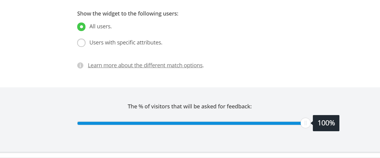Screen dimensions: 380x158
Task: Choose the 'Users with specific attributes' radio button
Action: pyautogui.click(x=81, y=43)
